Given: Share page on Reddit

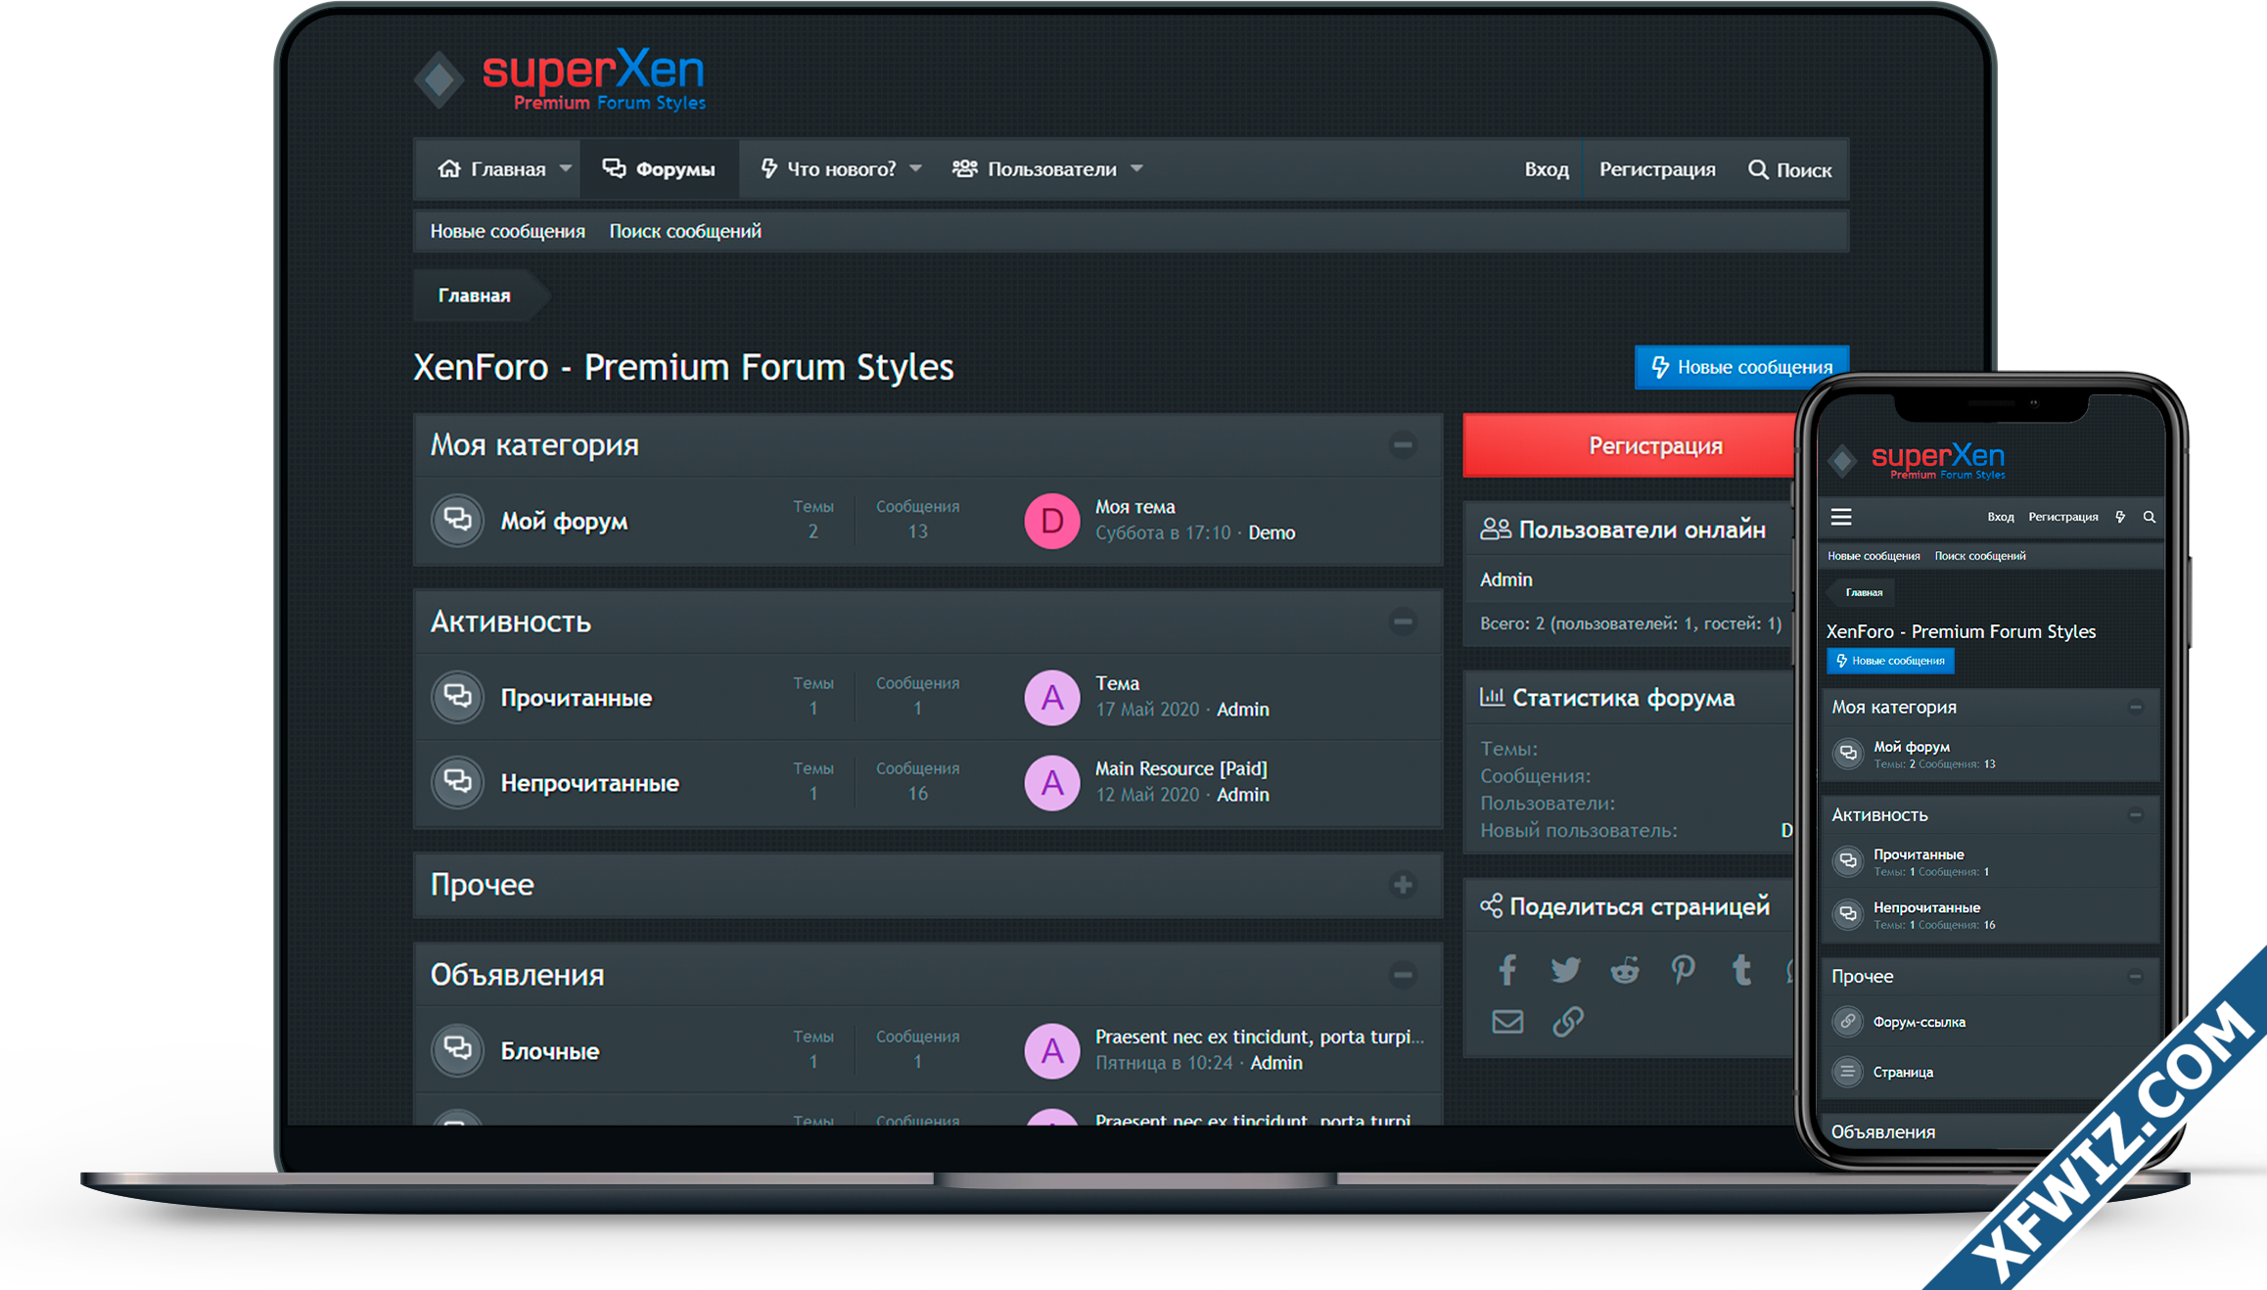Looking at the screenshot, I should click(1625, 970).
